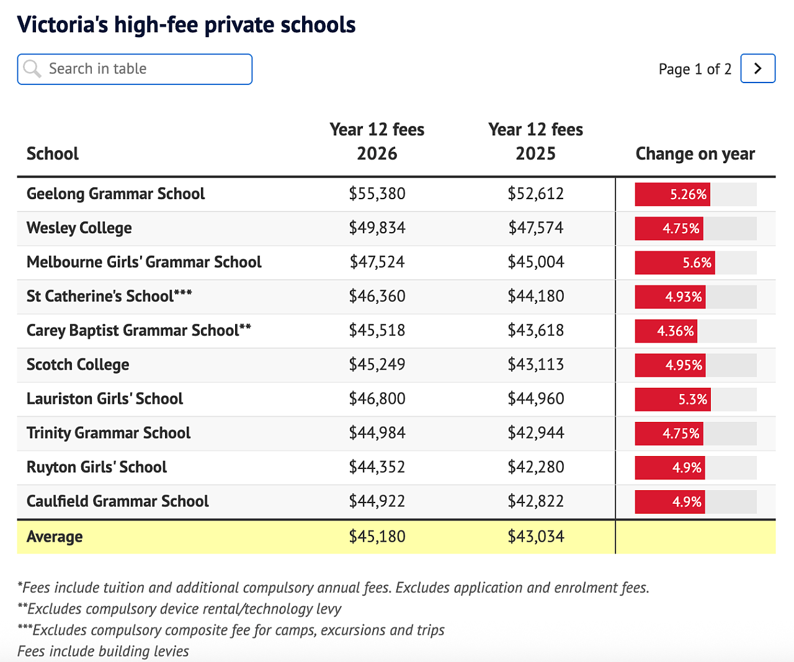
Task: Sort by Year 12 fees 2025 header
Action: pyautogui.click(x=536, y=141)
